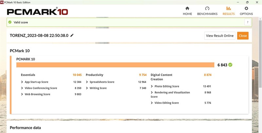Switch to the OPTIONS tab label
The width and height of the screenshot is (262, 133).
246,14
